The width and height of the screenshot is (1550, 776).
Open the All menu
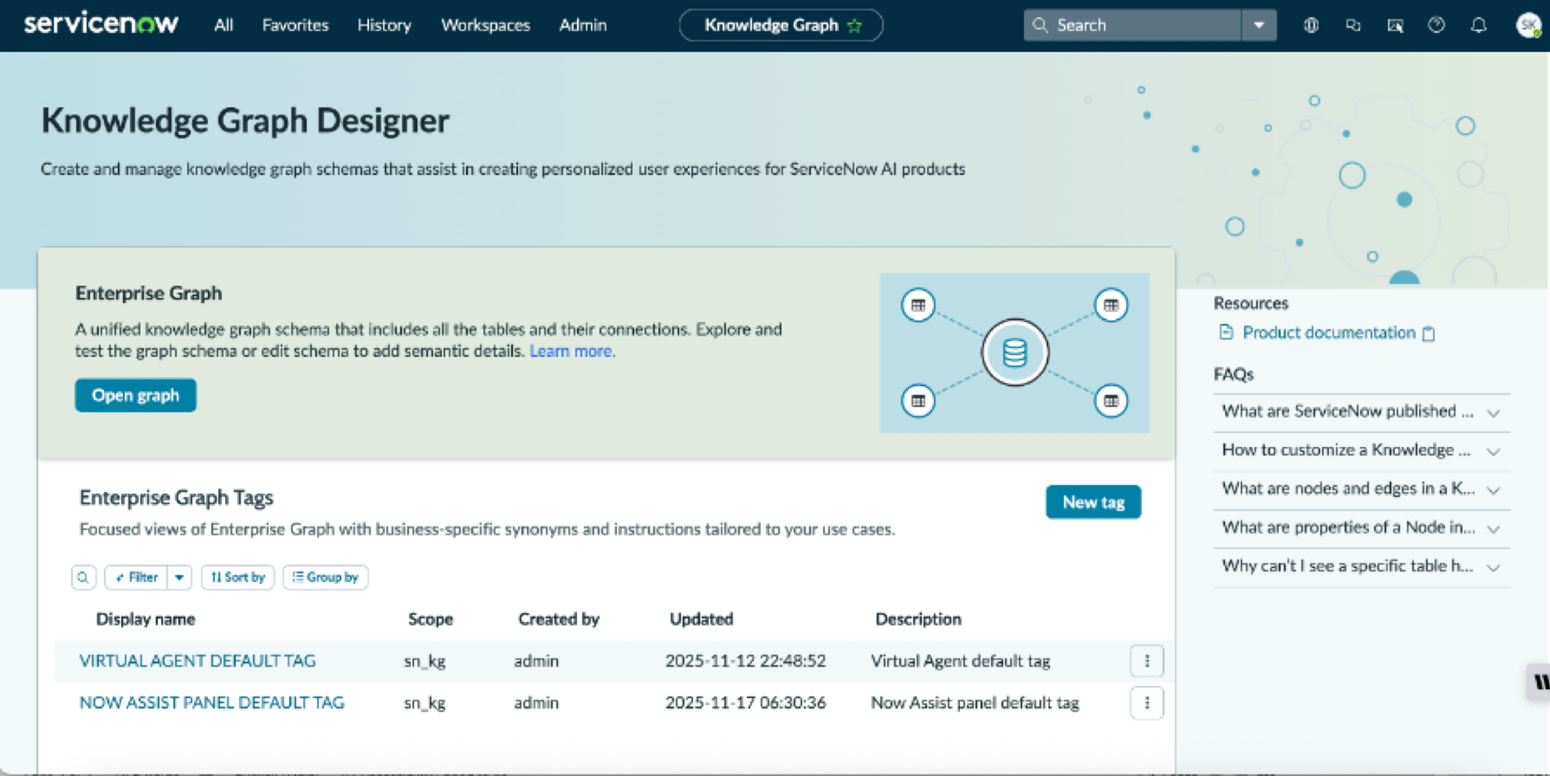[223, 25]
